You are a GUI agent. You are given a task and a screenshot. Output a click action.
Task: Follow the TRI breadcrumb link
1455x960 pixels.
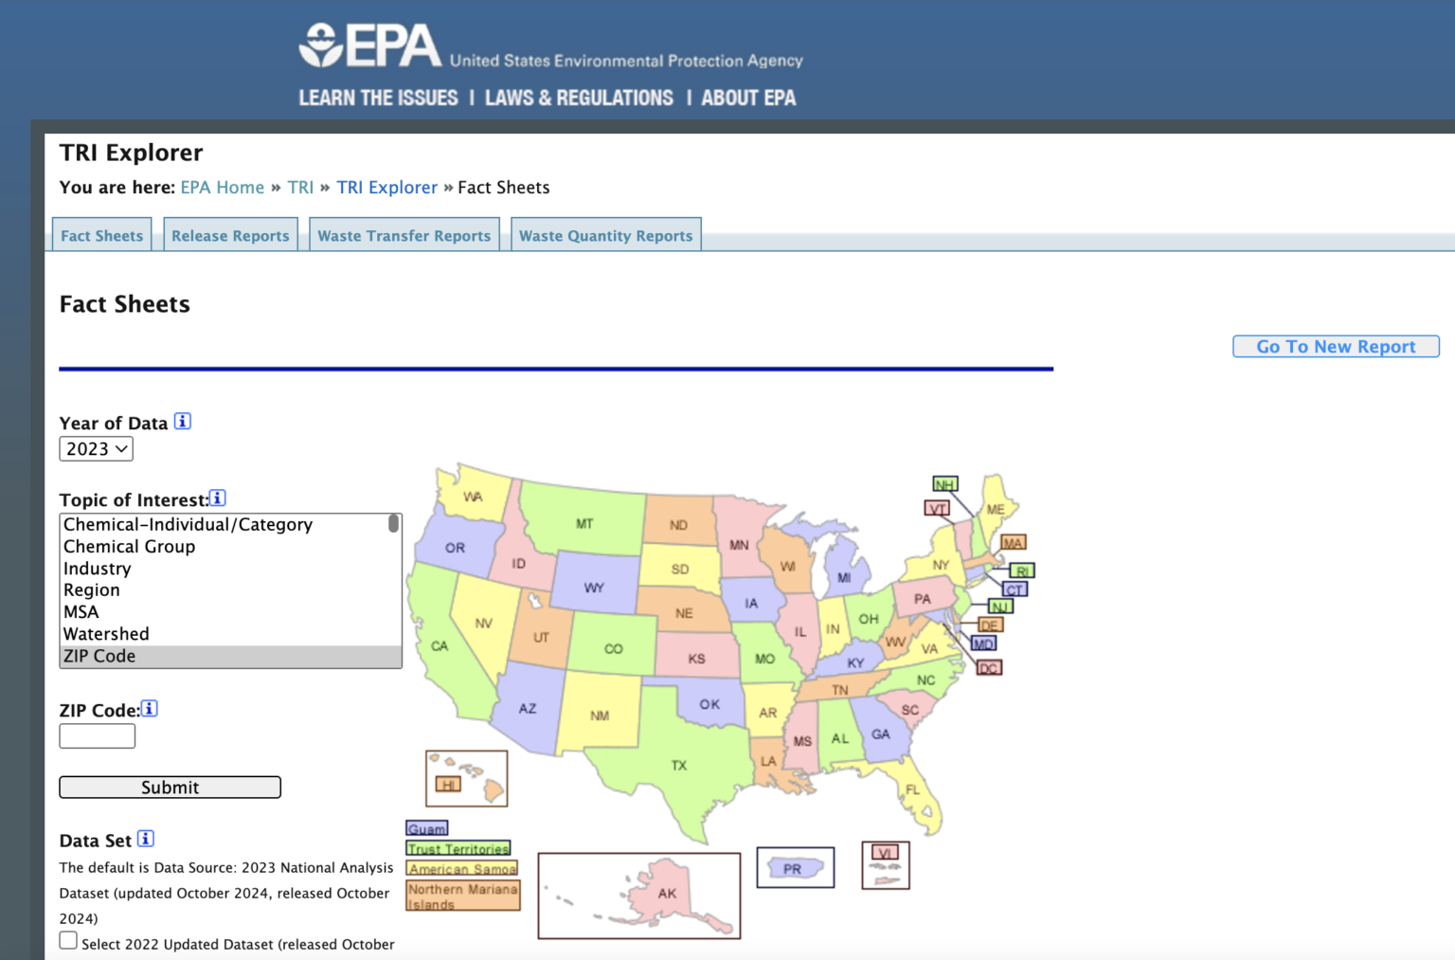(300, 188)
